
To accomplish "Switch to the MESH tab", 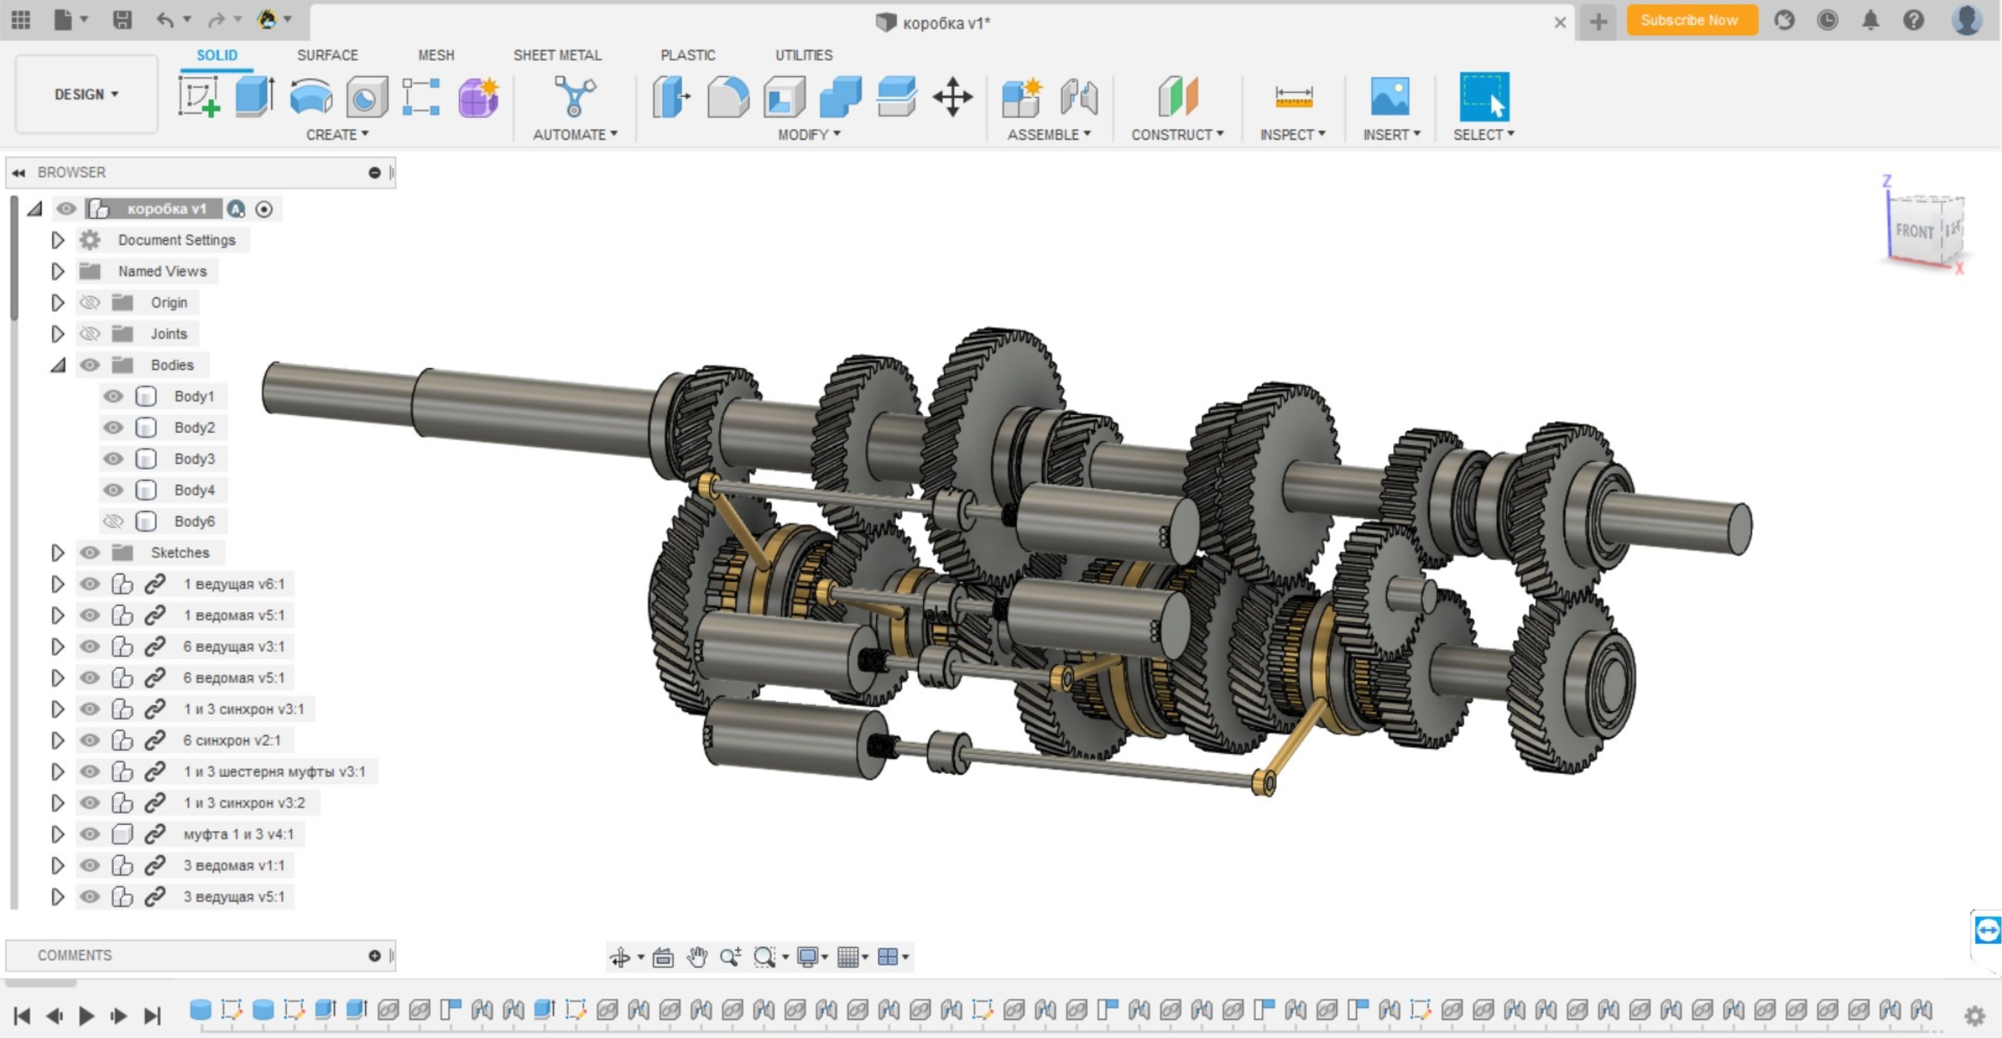I will pyautogui.click(x=436, y=55).
